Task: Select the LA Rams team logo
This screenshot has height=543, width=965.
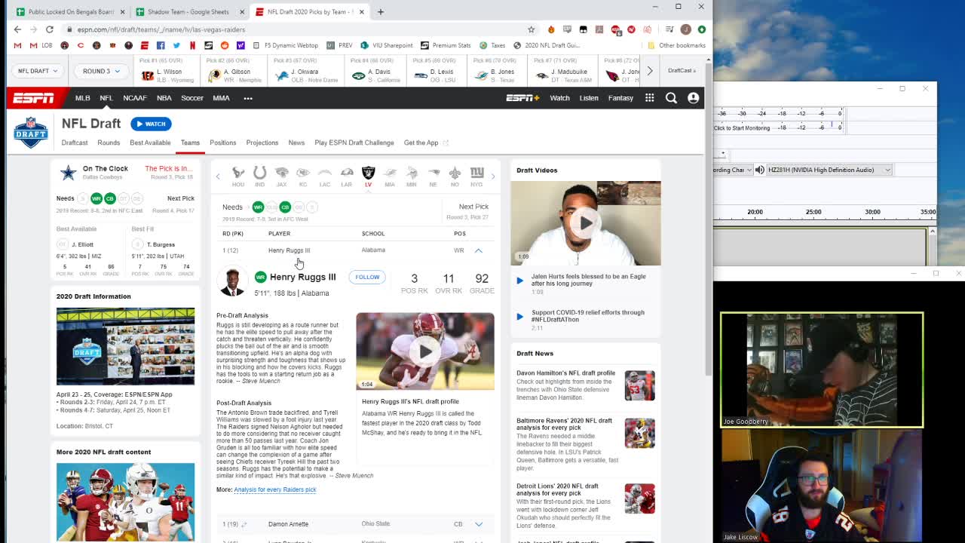Action: click(x=347, y=173)
